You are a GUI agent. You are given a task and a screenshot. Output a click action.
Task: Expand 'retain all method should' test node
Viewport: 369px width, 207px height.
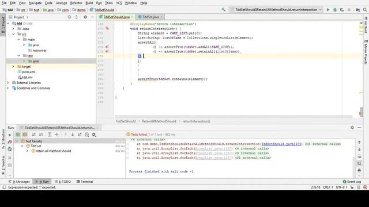point(27,151)
